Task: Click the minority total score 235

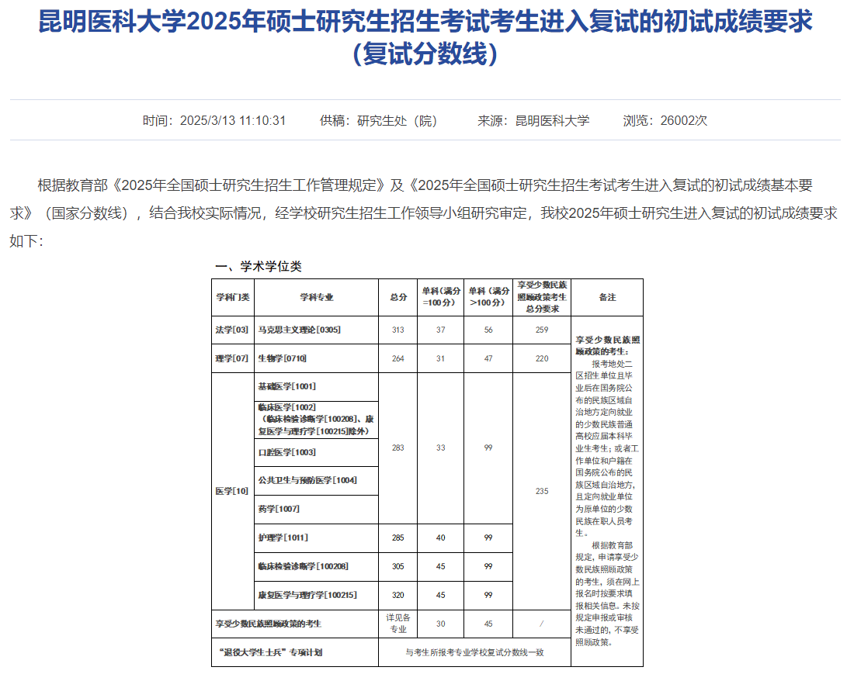Action: coord(542,491)
